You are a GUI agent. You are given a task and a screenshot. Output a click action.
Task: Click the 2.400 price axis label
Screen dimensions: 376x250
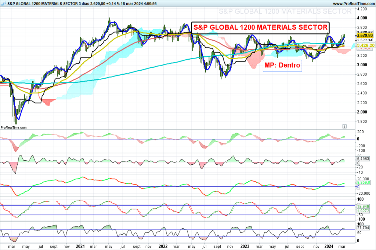[362, 93]
